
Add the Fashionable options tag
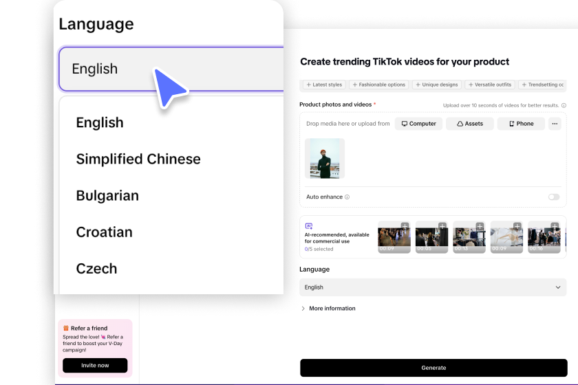point(378,85)
